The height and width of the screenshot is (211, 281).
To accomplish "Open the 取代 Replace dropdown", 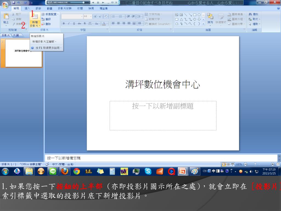I will [x=254, y=19].
